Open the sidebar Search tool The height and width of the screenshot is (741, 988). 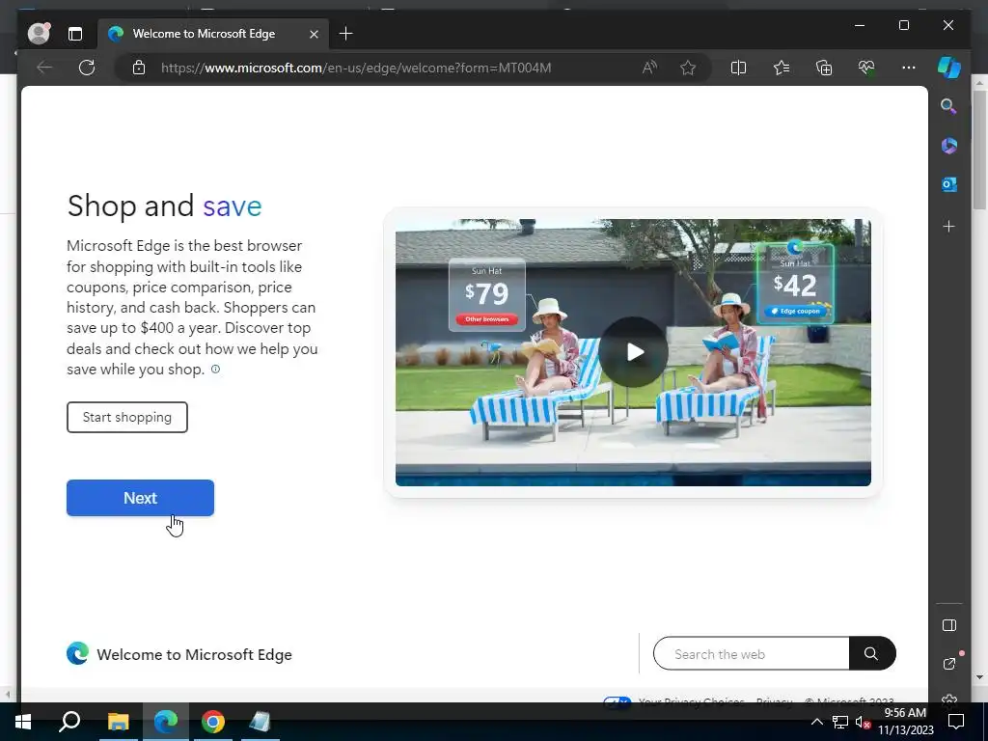coord(949,106)
